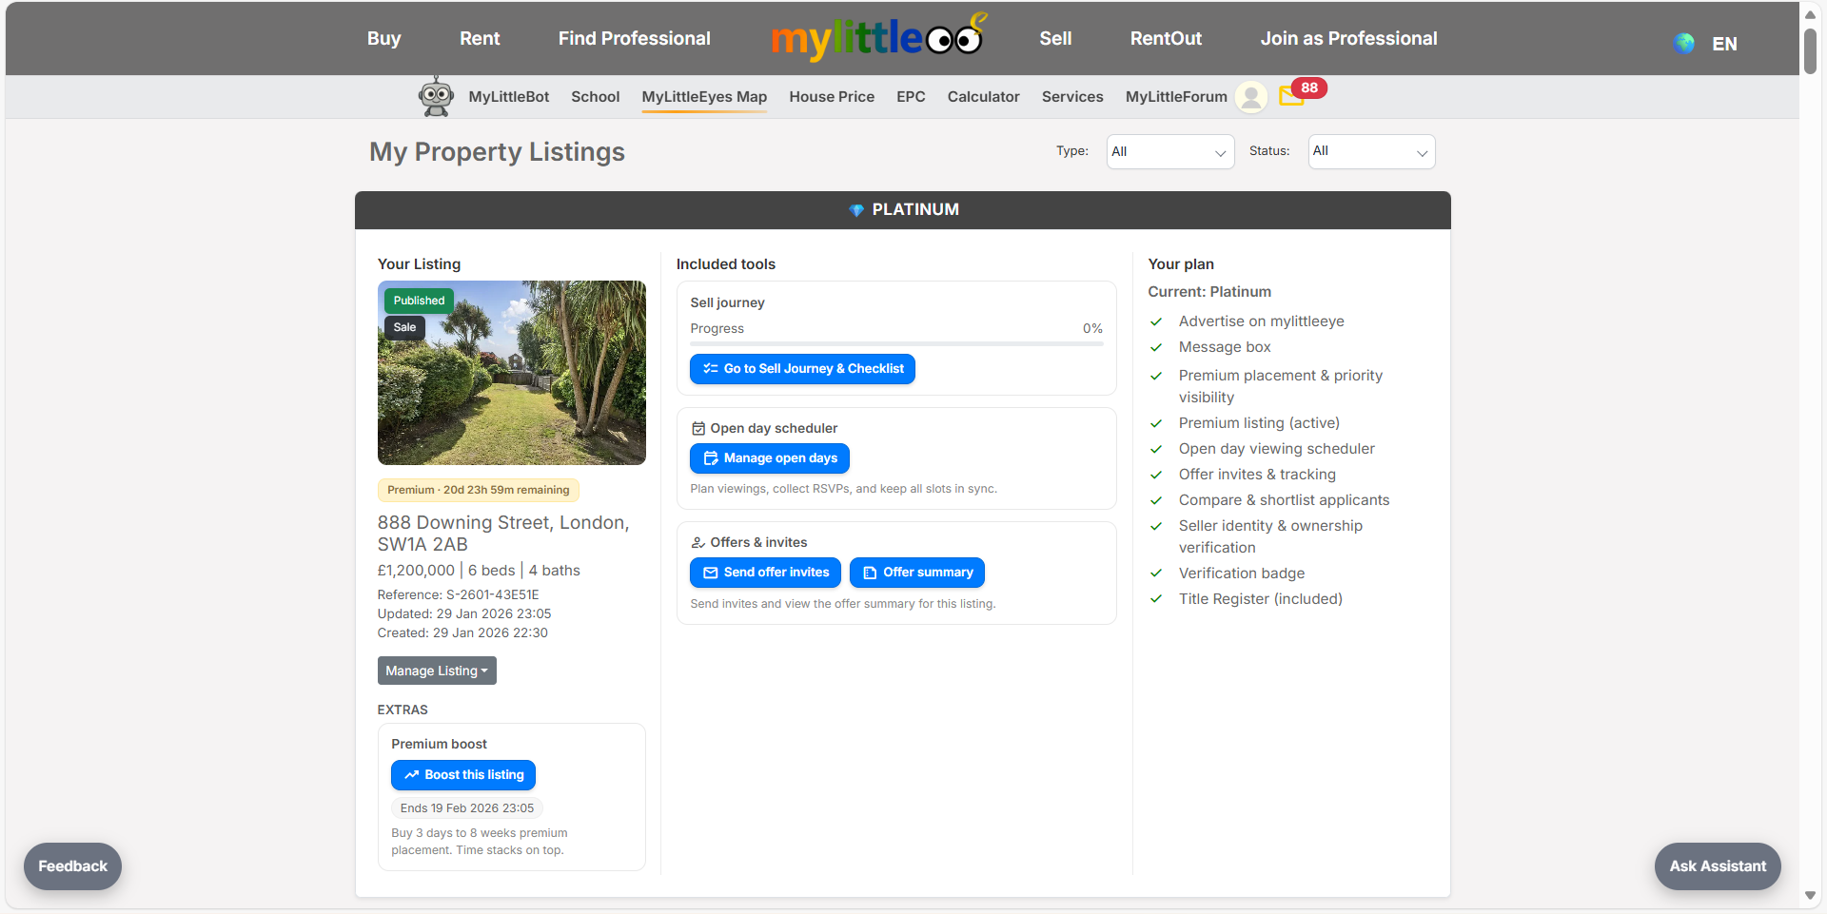
Task: Click Send offer invites
Action: (x=764, y=572)
